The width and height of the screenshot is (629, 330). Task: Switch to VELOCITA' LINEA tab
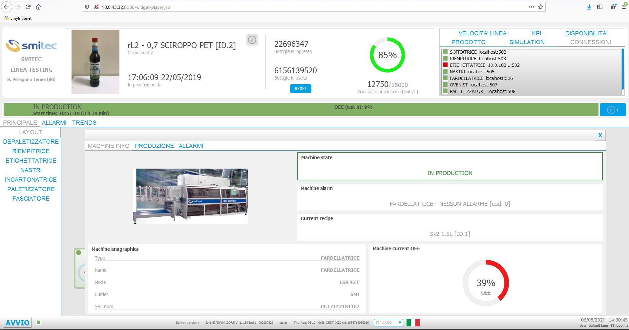tap(482, 33)
